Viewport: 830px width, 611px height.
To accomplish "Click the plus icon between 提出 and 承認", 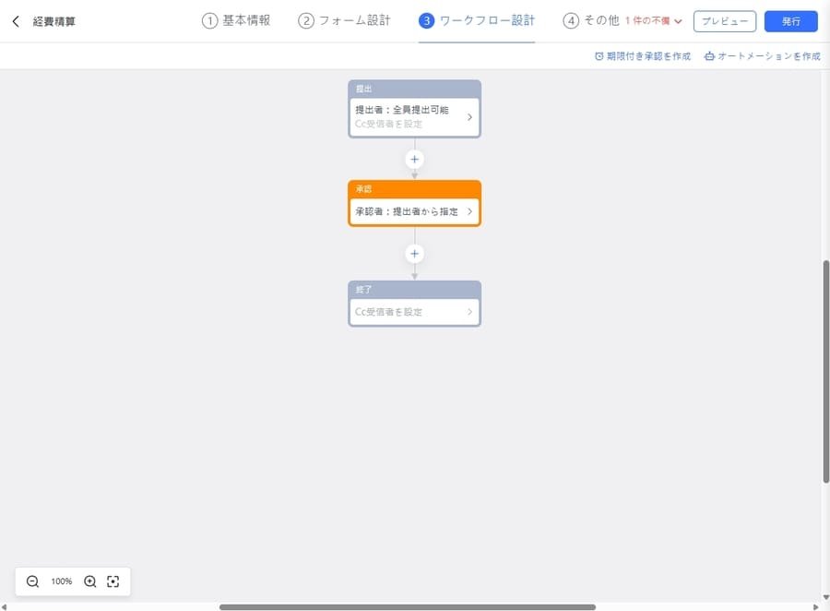I will click(414, 159).
